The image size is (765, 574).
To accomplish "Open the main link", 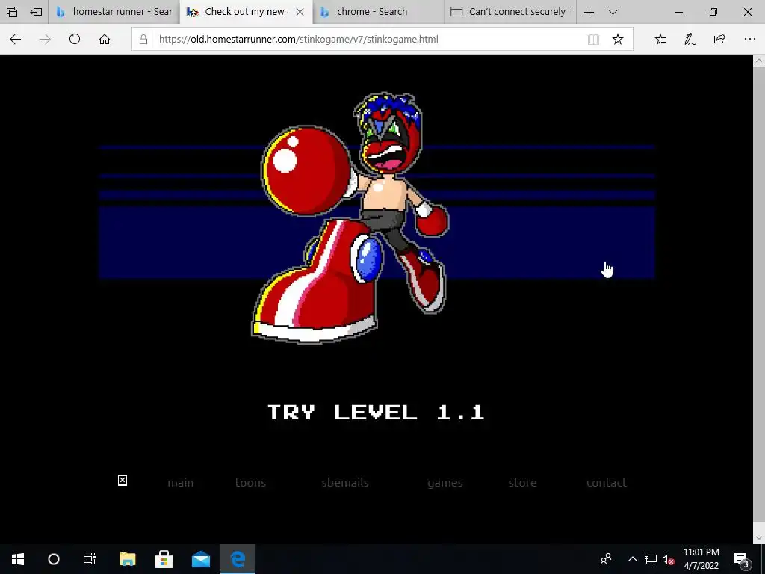I will tap(181, 483).
